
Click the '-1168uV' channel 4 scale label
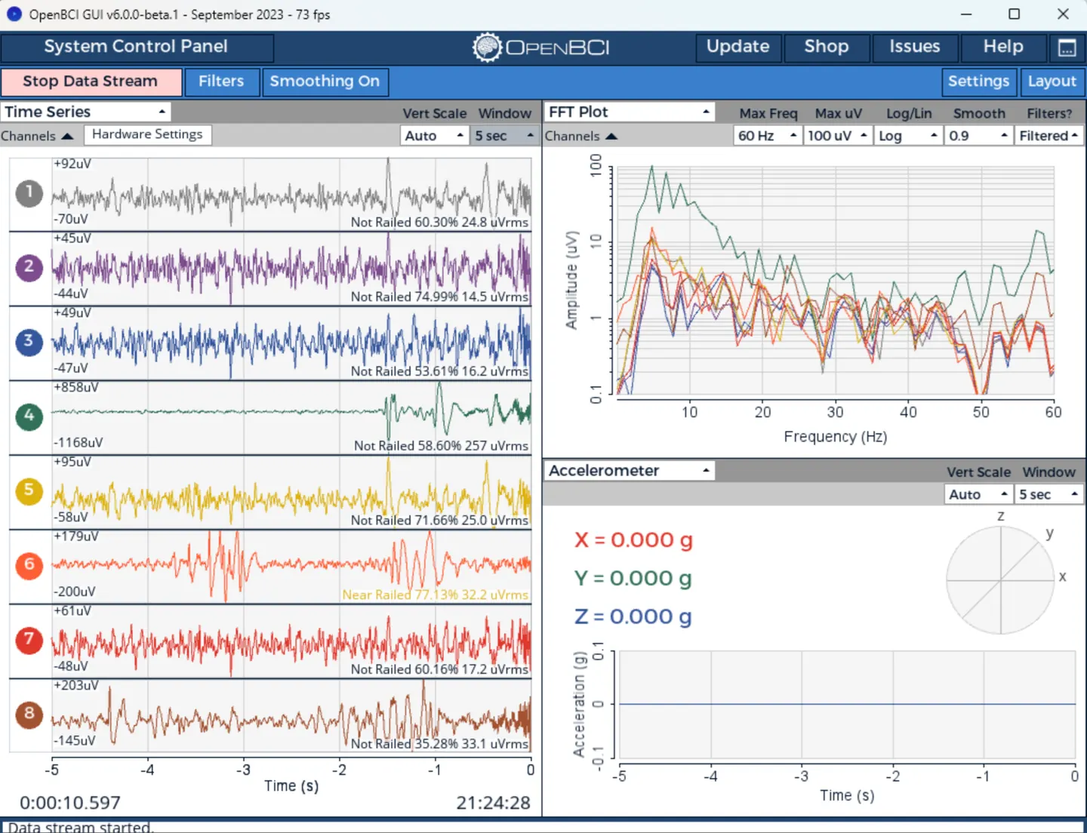[x=79, y=443]
